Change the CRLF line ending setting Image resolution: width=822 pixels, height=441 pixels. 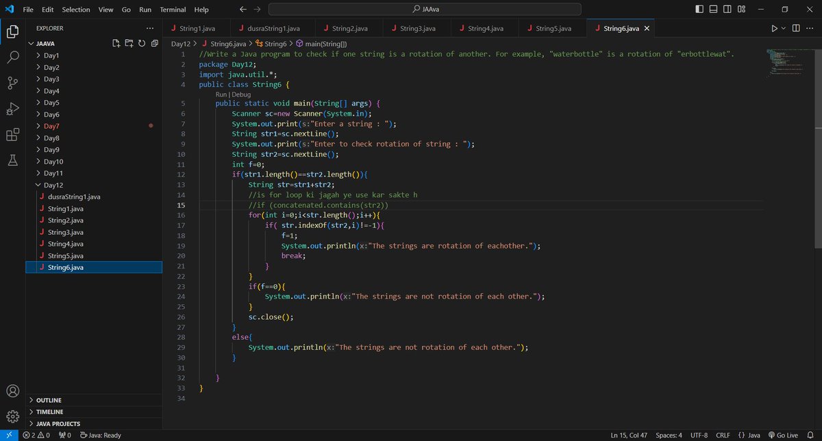pos(723,435)
